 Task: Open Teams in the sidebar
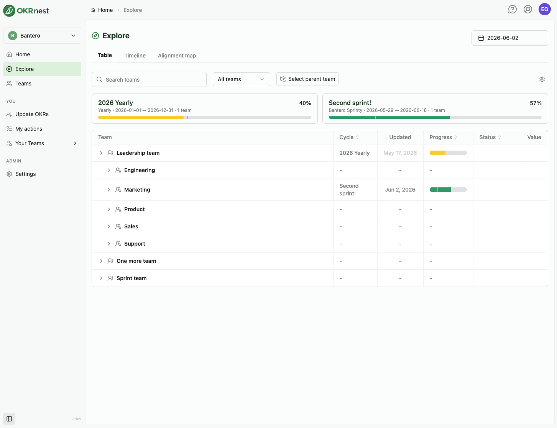[42, 84]
